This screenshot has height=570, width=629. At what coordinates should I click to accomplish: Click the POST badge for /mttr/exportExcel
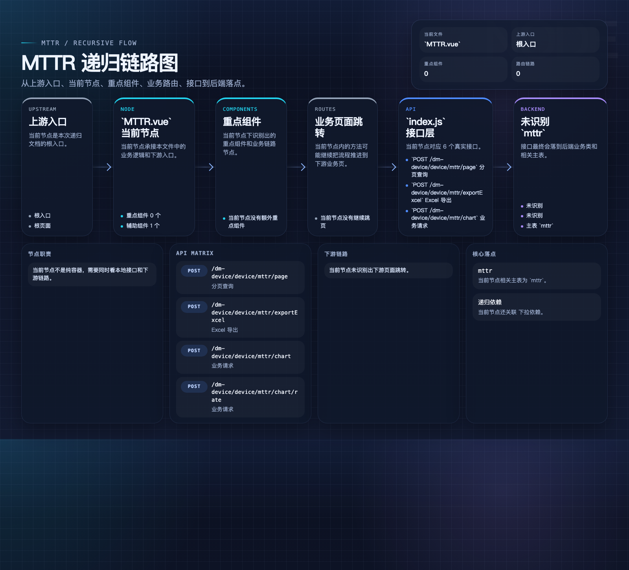click(x=194, y=307)
